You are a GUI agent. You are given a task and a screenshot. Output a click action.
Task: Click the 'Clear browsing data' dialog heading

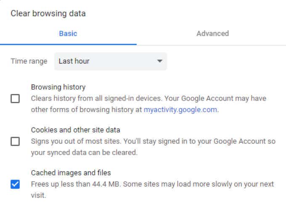coord(48,13)
